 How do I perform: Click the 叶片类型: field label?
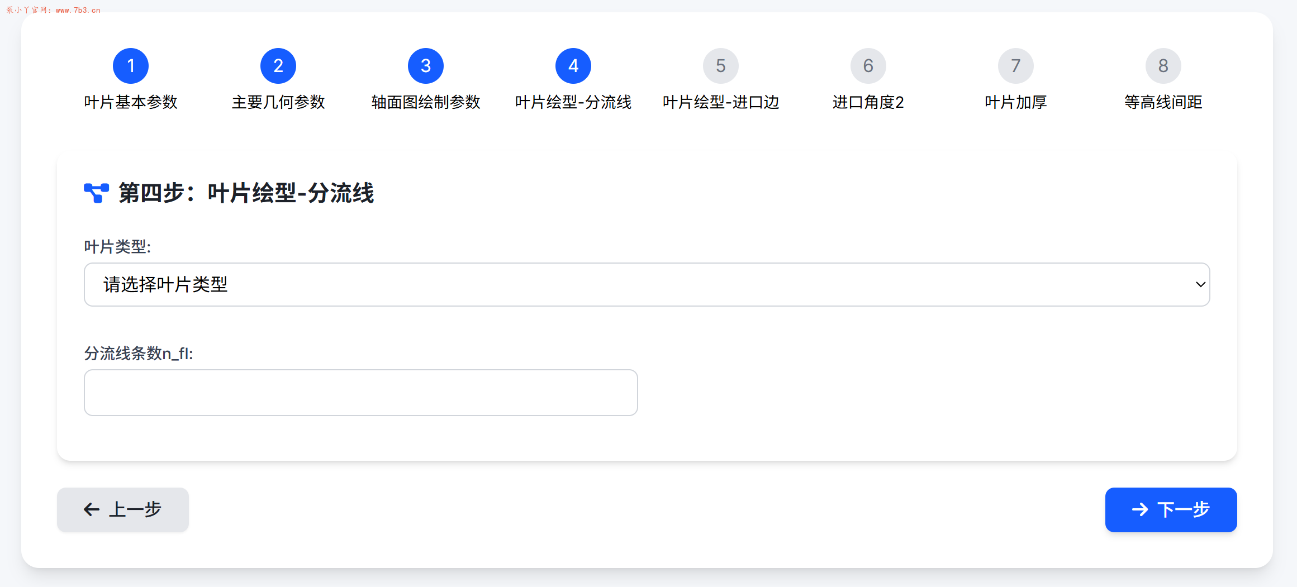(x=117, y=246)
